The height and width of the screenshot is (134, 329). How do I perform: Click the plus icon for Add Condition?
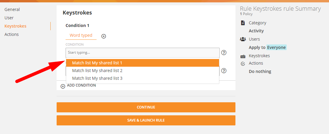[63, 86]
